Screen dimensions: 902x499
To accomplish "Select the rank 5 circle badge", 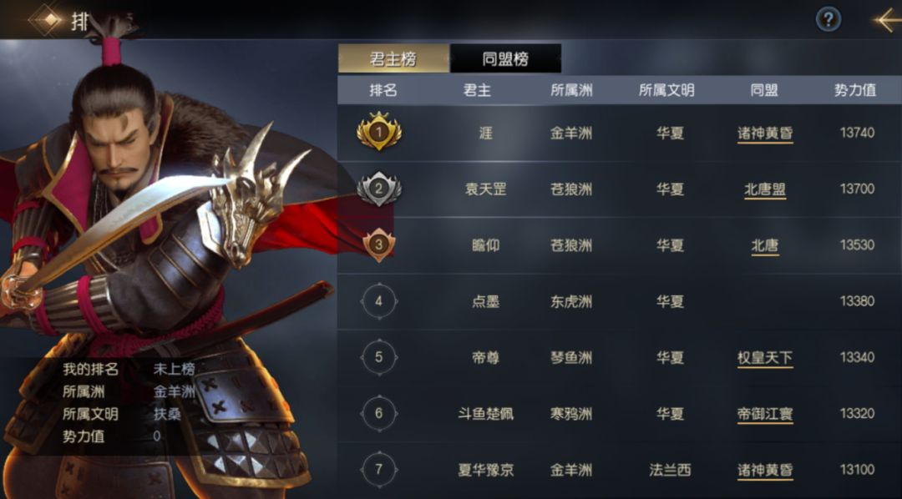I will 378,357.
